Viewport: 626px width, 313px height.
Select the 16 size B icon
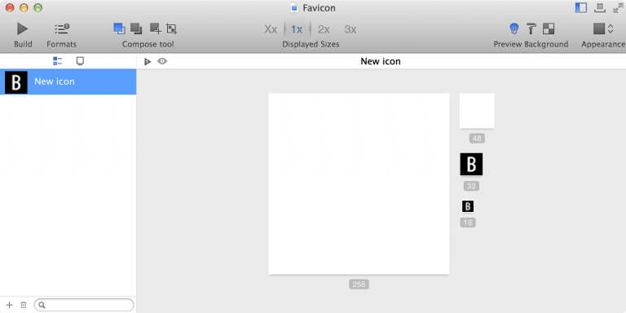pos(468,206)
